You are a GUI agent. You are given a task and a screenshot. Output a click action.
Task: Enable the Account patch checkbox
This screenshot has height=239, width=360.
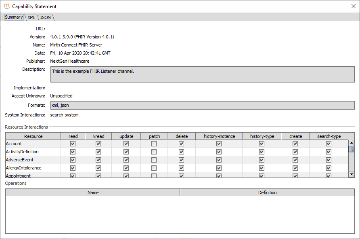[154, 144]
